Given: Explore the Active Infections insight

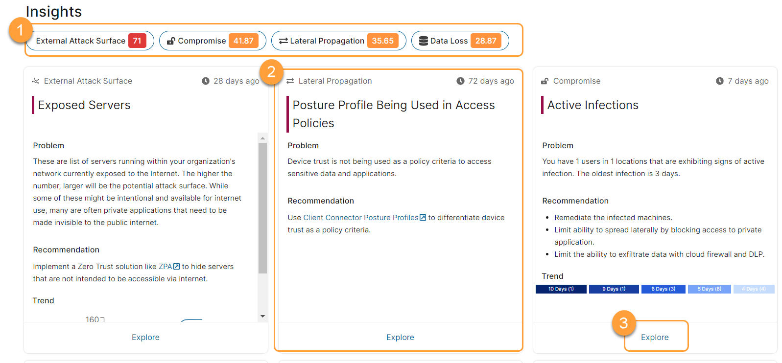Looking at the screenshot, I should [x=655, y=337].
